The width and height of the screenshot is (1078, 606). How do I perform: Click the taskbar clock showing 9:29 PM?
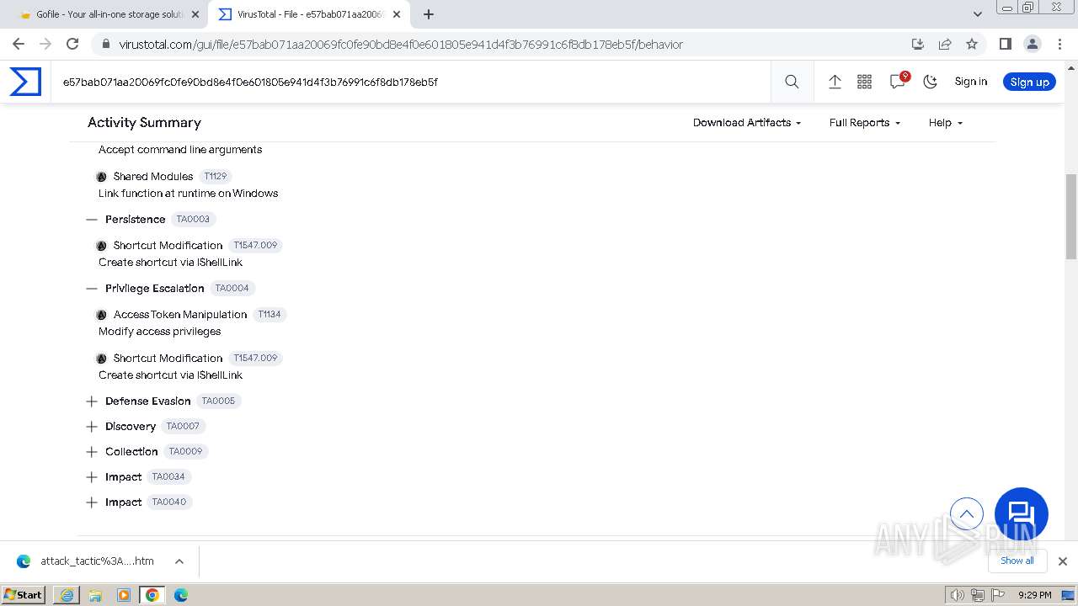point(1034,595)
